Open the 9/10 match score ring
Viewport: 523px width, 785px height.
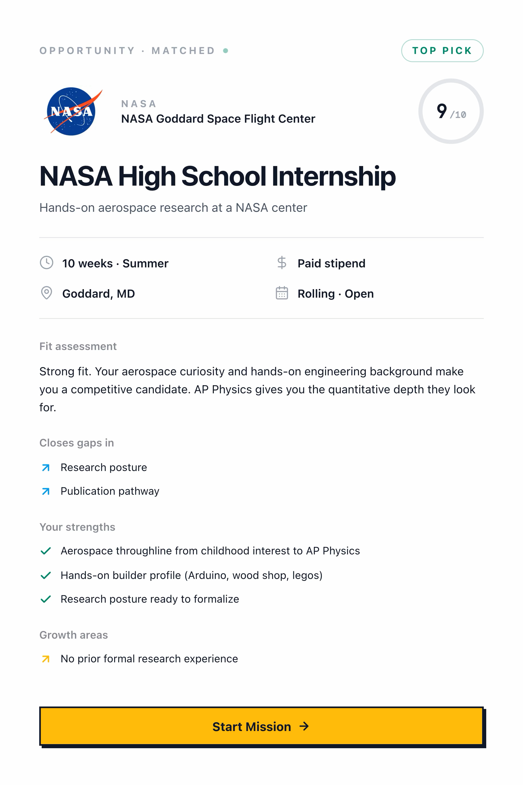(x=451, y=111)
